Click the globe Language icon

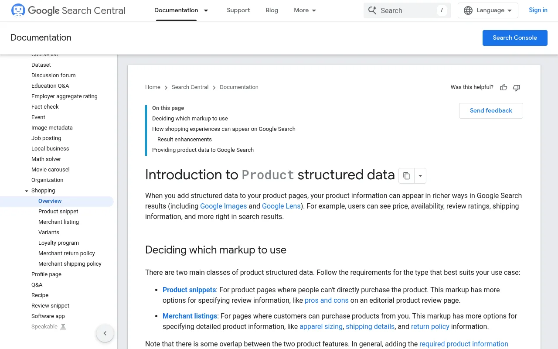point(468,10)
